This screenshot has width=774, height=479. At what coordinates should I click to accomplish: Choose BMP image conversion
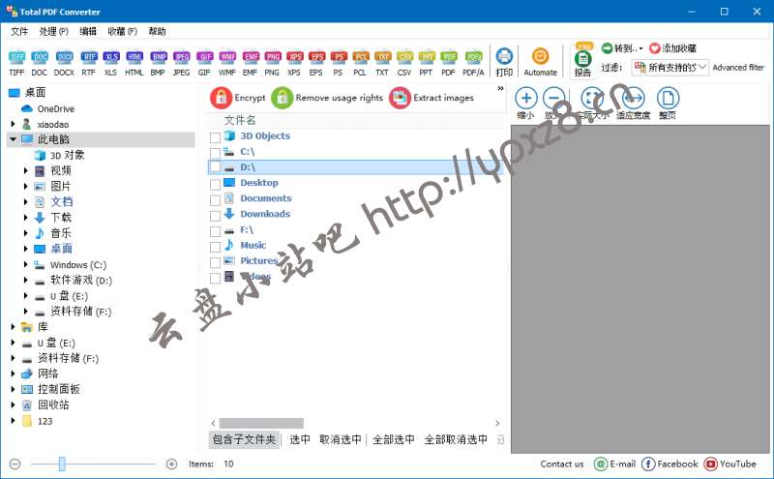[x=158, y=63]
